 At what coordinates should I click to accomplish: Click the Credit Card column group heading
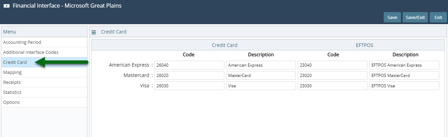point(225,45)
